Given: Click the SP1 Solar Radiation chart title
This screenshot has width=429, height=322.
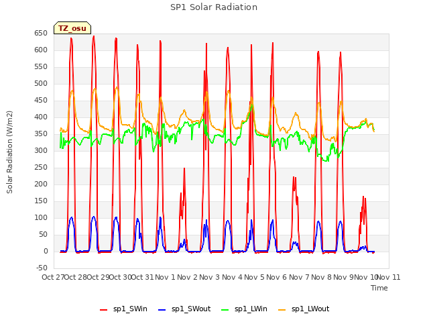Looking at the screenshot, I should pyautogui.click(x=214, y=7).
